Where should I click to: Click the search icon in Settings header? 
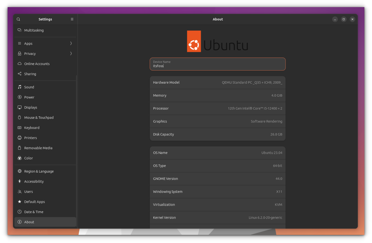18,19
